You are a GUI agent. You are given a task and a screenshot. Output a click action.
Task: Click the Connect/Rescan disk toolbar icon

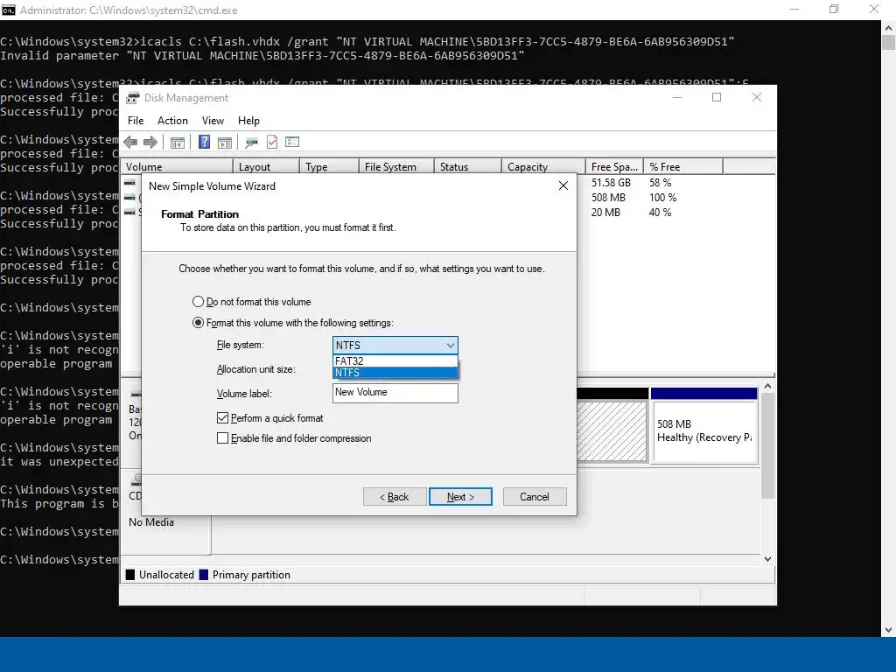coord(251,143)
